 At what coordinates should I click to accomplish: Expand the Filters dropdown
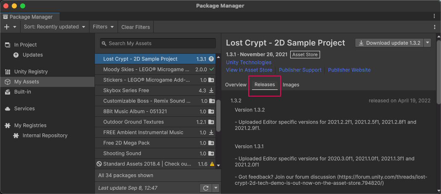(x=103, y=27)
